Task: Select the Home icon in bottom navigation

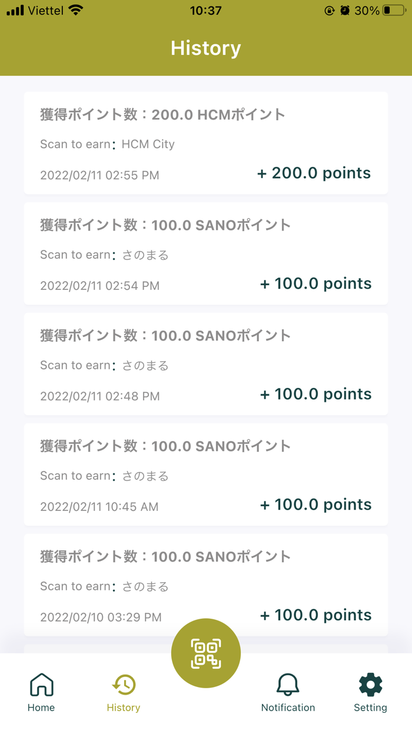Action: pos(41,684)
